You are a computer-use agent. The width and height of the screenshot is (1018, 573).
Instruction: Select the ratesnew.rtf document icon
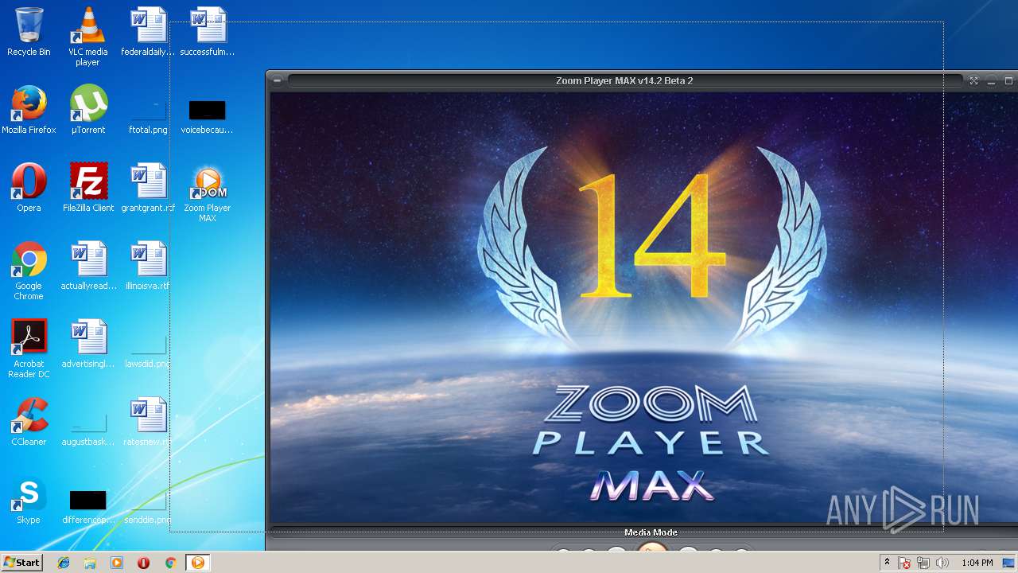[x=148, y=422]
